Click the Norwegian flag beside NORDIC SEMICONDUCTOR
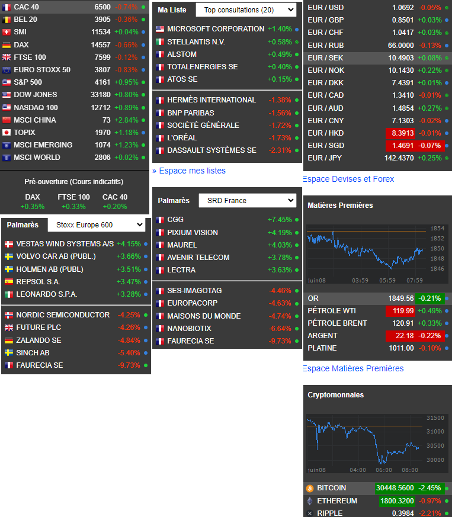The height and width of the screenshot is (517, 452). pos(9,315)
